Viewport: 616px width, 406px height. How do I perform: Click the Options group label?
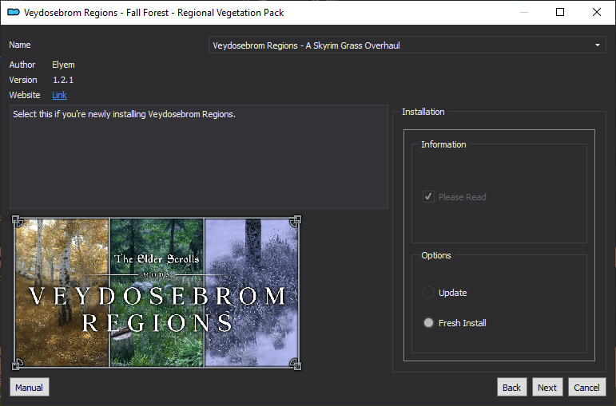click(x=436, y=255)
